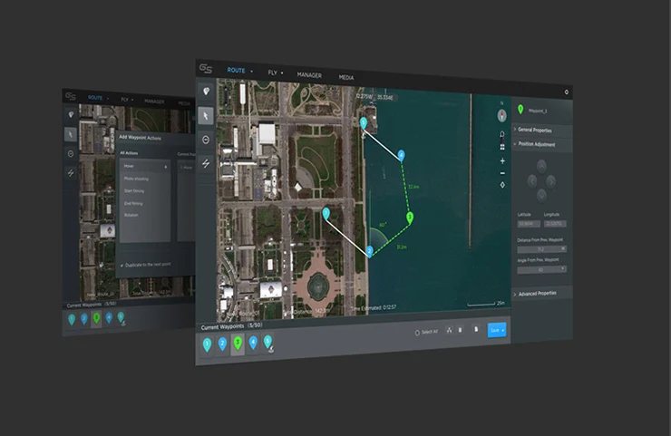Click the map zoom out minus icon
Viewport: 671px width, 436px height.
pos(502,173)
